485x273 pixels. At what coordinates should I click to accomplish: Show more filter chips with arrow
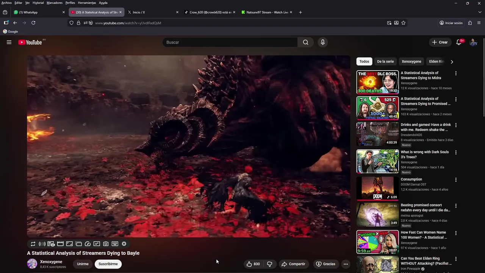click(452, 61)
